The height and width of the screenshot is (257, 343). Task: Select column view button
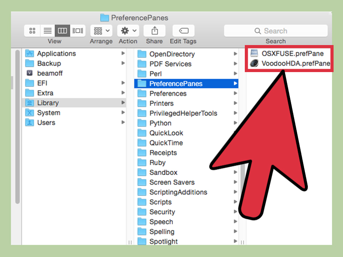tap(62, 30)
